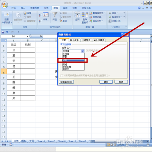
Task: Click the next sheet navigation arrow
Action: 8,141
